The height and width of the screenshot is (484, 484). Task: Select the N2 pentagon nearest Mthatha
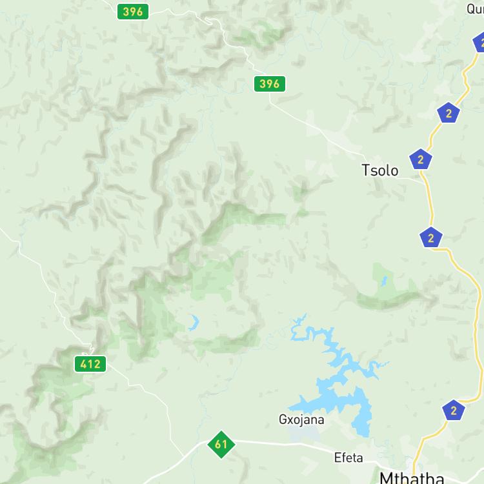(454, 410)
